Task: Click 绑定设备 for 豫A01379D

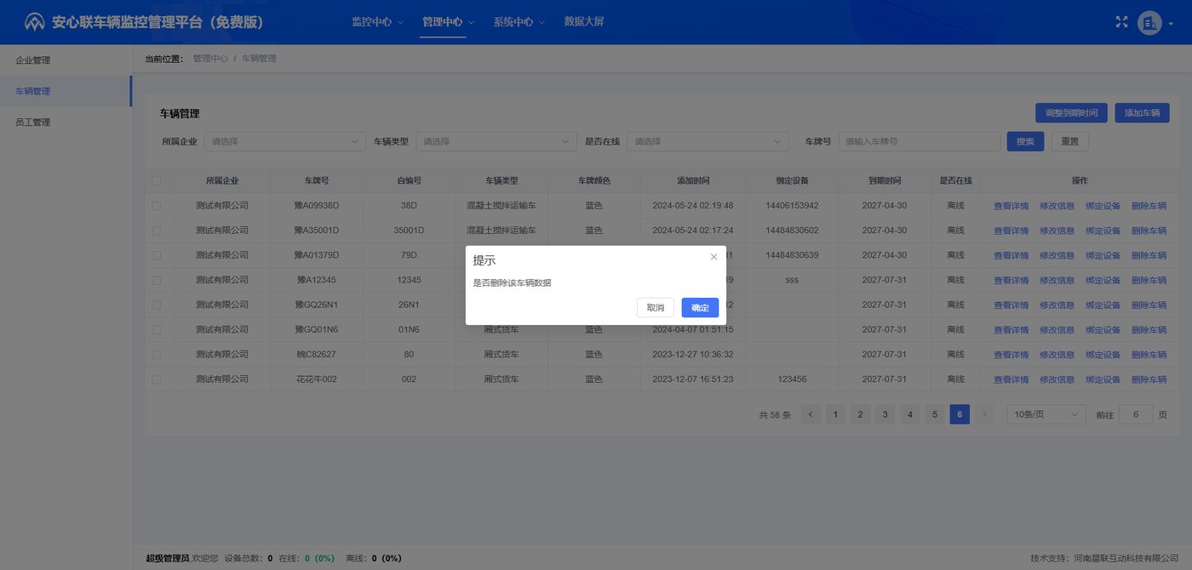Action: coord(1103,255)
